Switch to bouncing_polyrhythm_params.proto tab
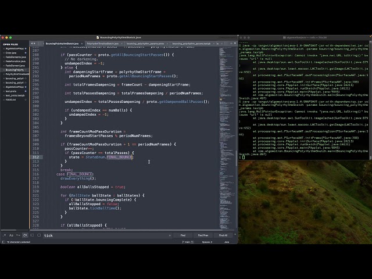 pos(145,44)
